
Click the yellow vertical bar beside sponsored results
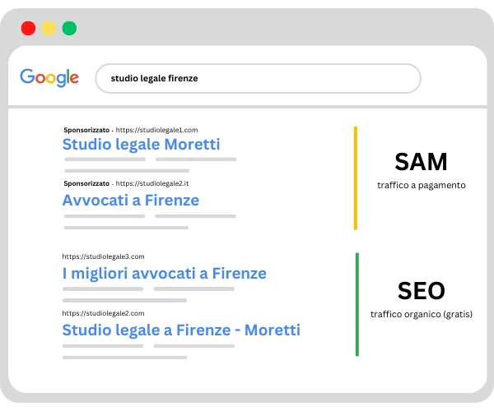(356, 178)
